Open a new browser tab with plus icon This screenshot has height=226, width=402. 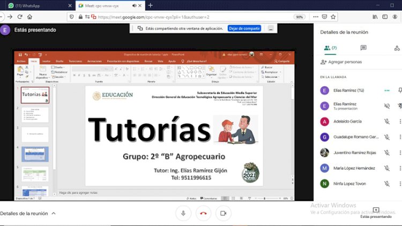(x=151, y=5)
